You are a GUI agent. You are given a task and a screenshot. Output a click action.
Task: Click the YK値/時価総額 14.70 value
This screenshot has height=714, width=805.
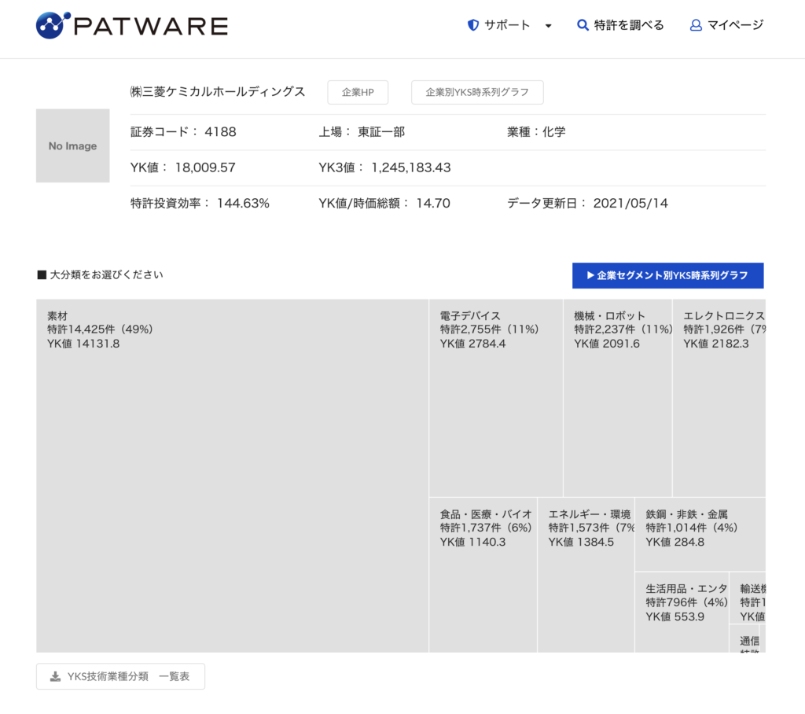pos(433,204)
